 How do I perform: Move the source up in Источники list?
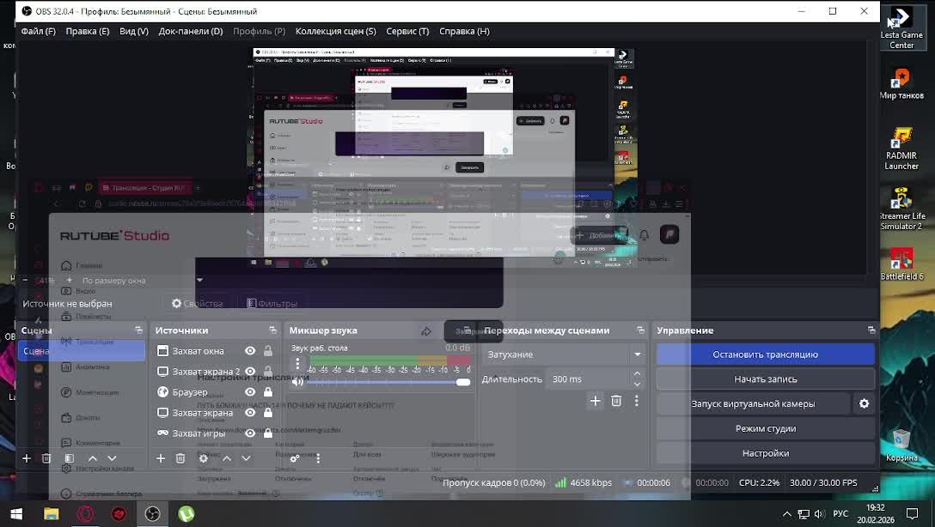tap(227, 458)
